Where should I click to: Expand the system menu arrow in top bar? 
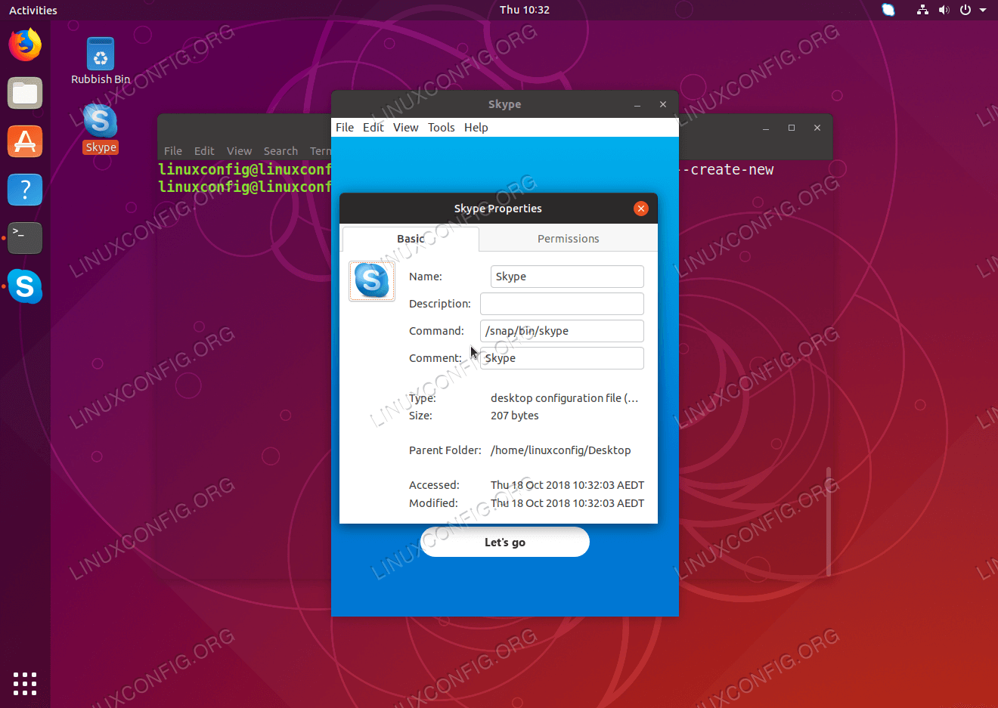[x=983, y=10]
